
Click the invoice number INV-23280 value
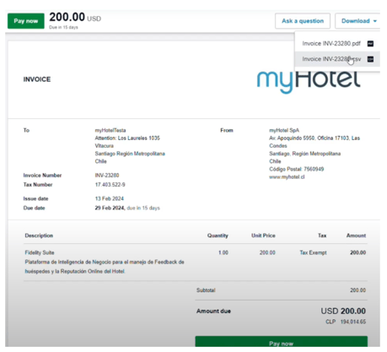click(107, 176)
